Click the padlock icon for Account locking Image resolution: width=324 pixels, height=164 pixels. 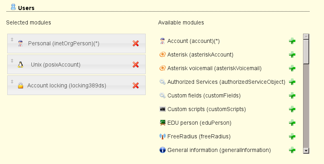click(21, 85)
